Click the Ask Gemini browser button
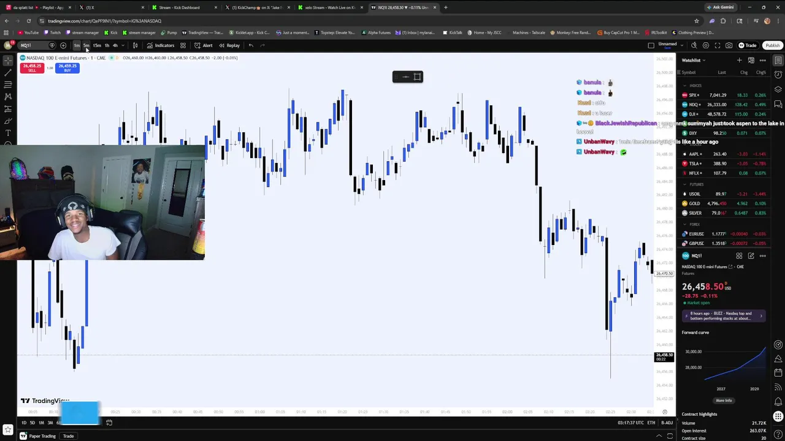 pyautogui.click(x=721, y=7)
